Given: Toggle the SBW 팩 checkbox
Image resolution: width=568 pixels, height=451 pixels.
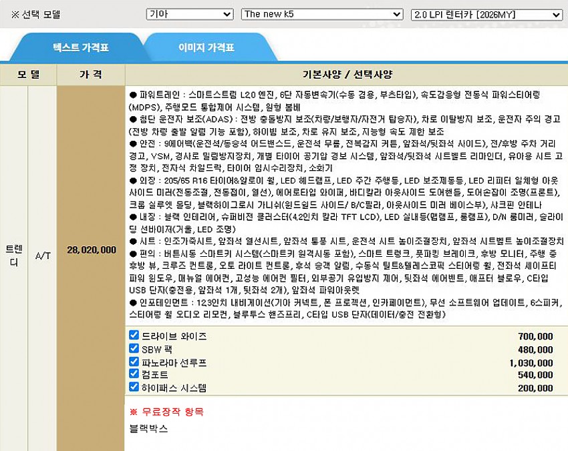Looking at the screenshot, I should click(134, 348).
